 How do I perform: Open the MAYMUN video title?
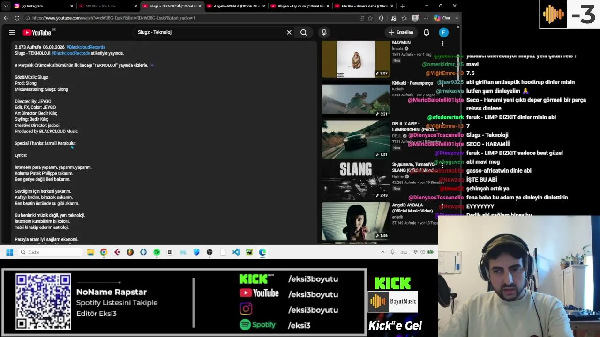(x=401, y=43)
